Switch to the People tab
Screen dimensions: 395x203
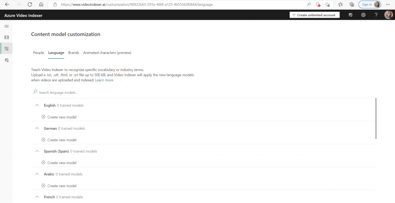point(39,53)
